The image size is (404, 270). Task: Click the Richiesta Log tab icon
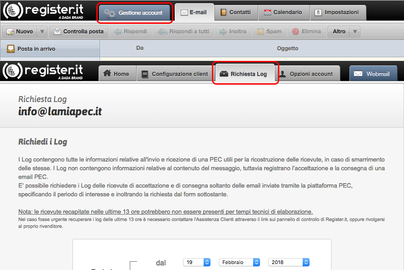[224, 74]
